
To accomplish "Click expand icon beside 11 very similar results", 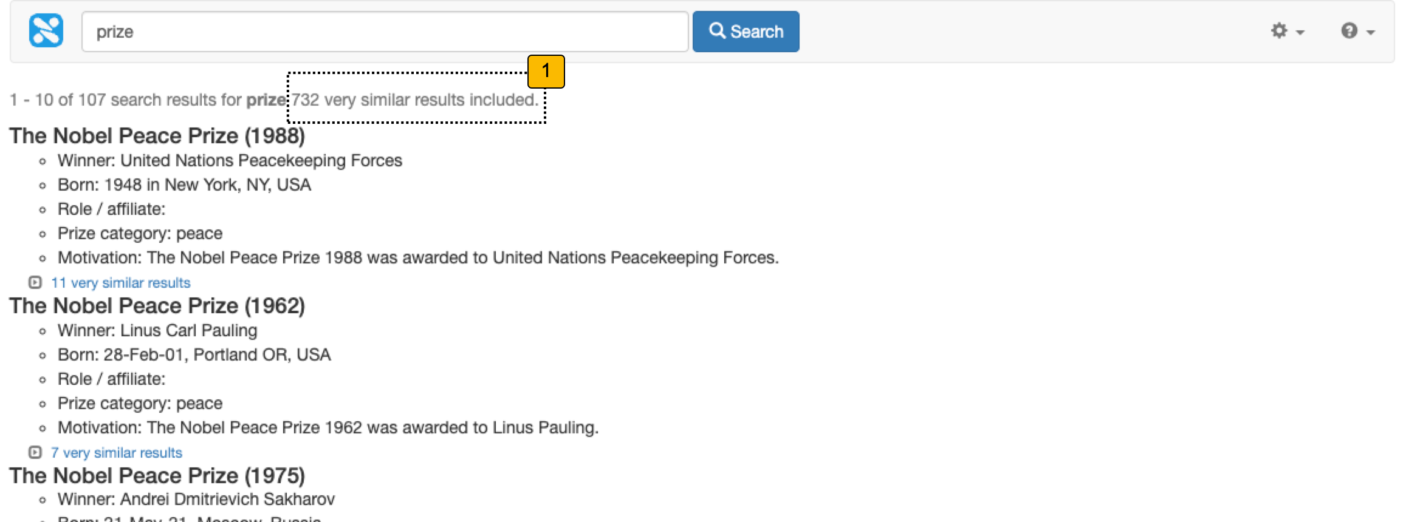I will point(35,283).
